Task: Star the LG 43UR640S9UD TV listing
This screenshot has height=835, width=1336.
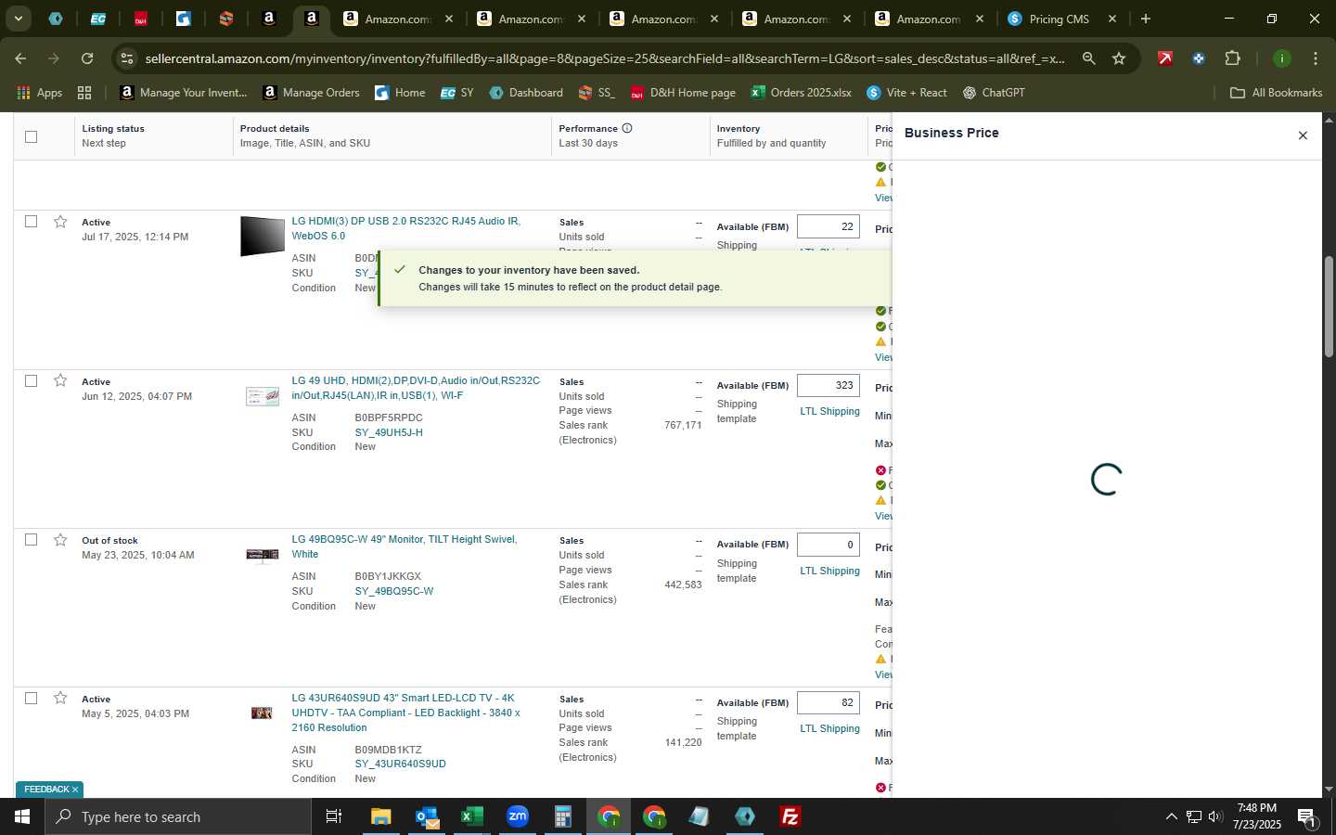Action: (x=60, y=698)
